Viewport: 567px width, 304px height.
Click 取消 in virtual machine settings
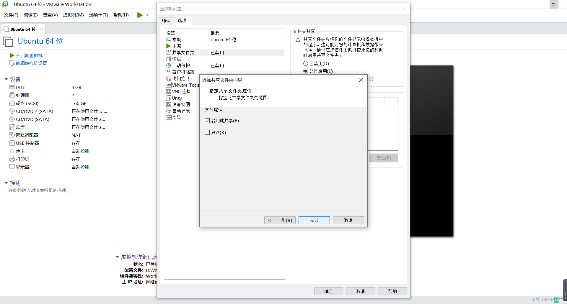tap(361, 291)
